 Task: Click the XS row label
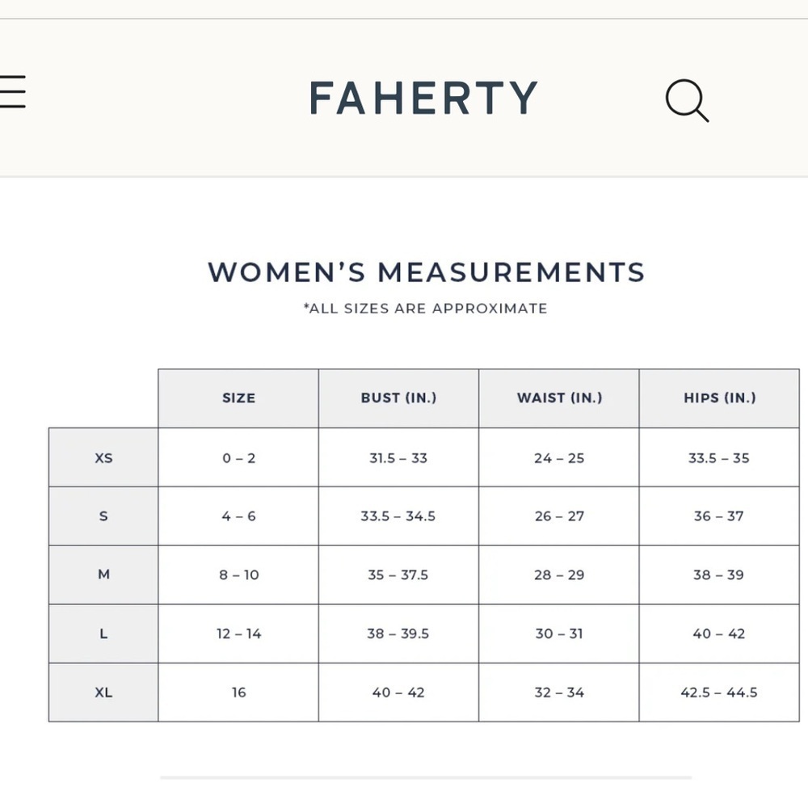pos(103,457)
